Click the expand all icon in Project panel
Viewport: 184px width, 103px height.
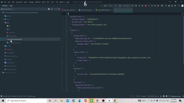tap(52, 9)
